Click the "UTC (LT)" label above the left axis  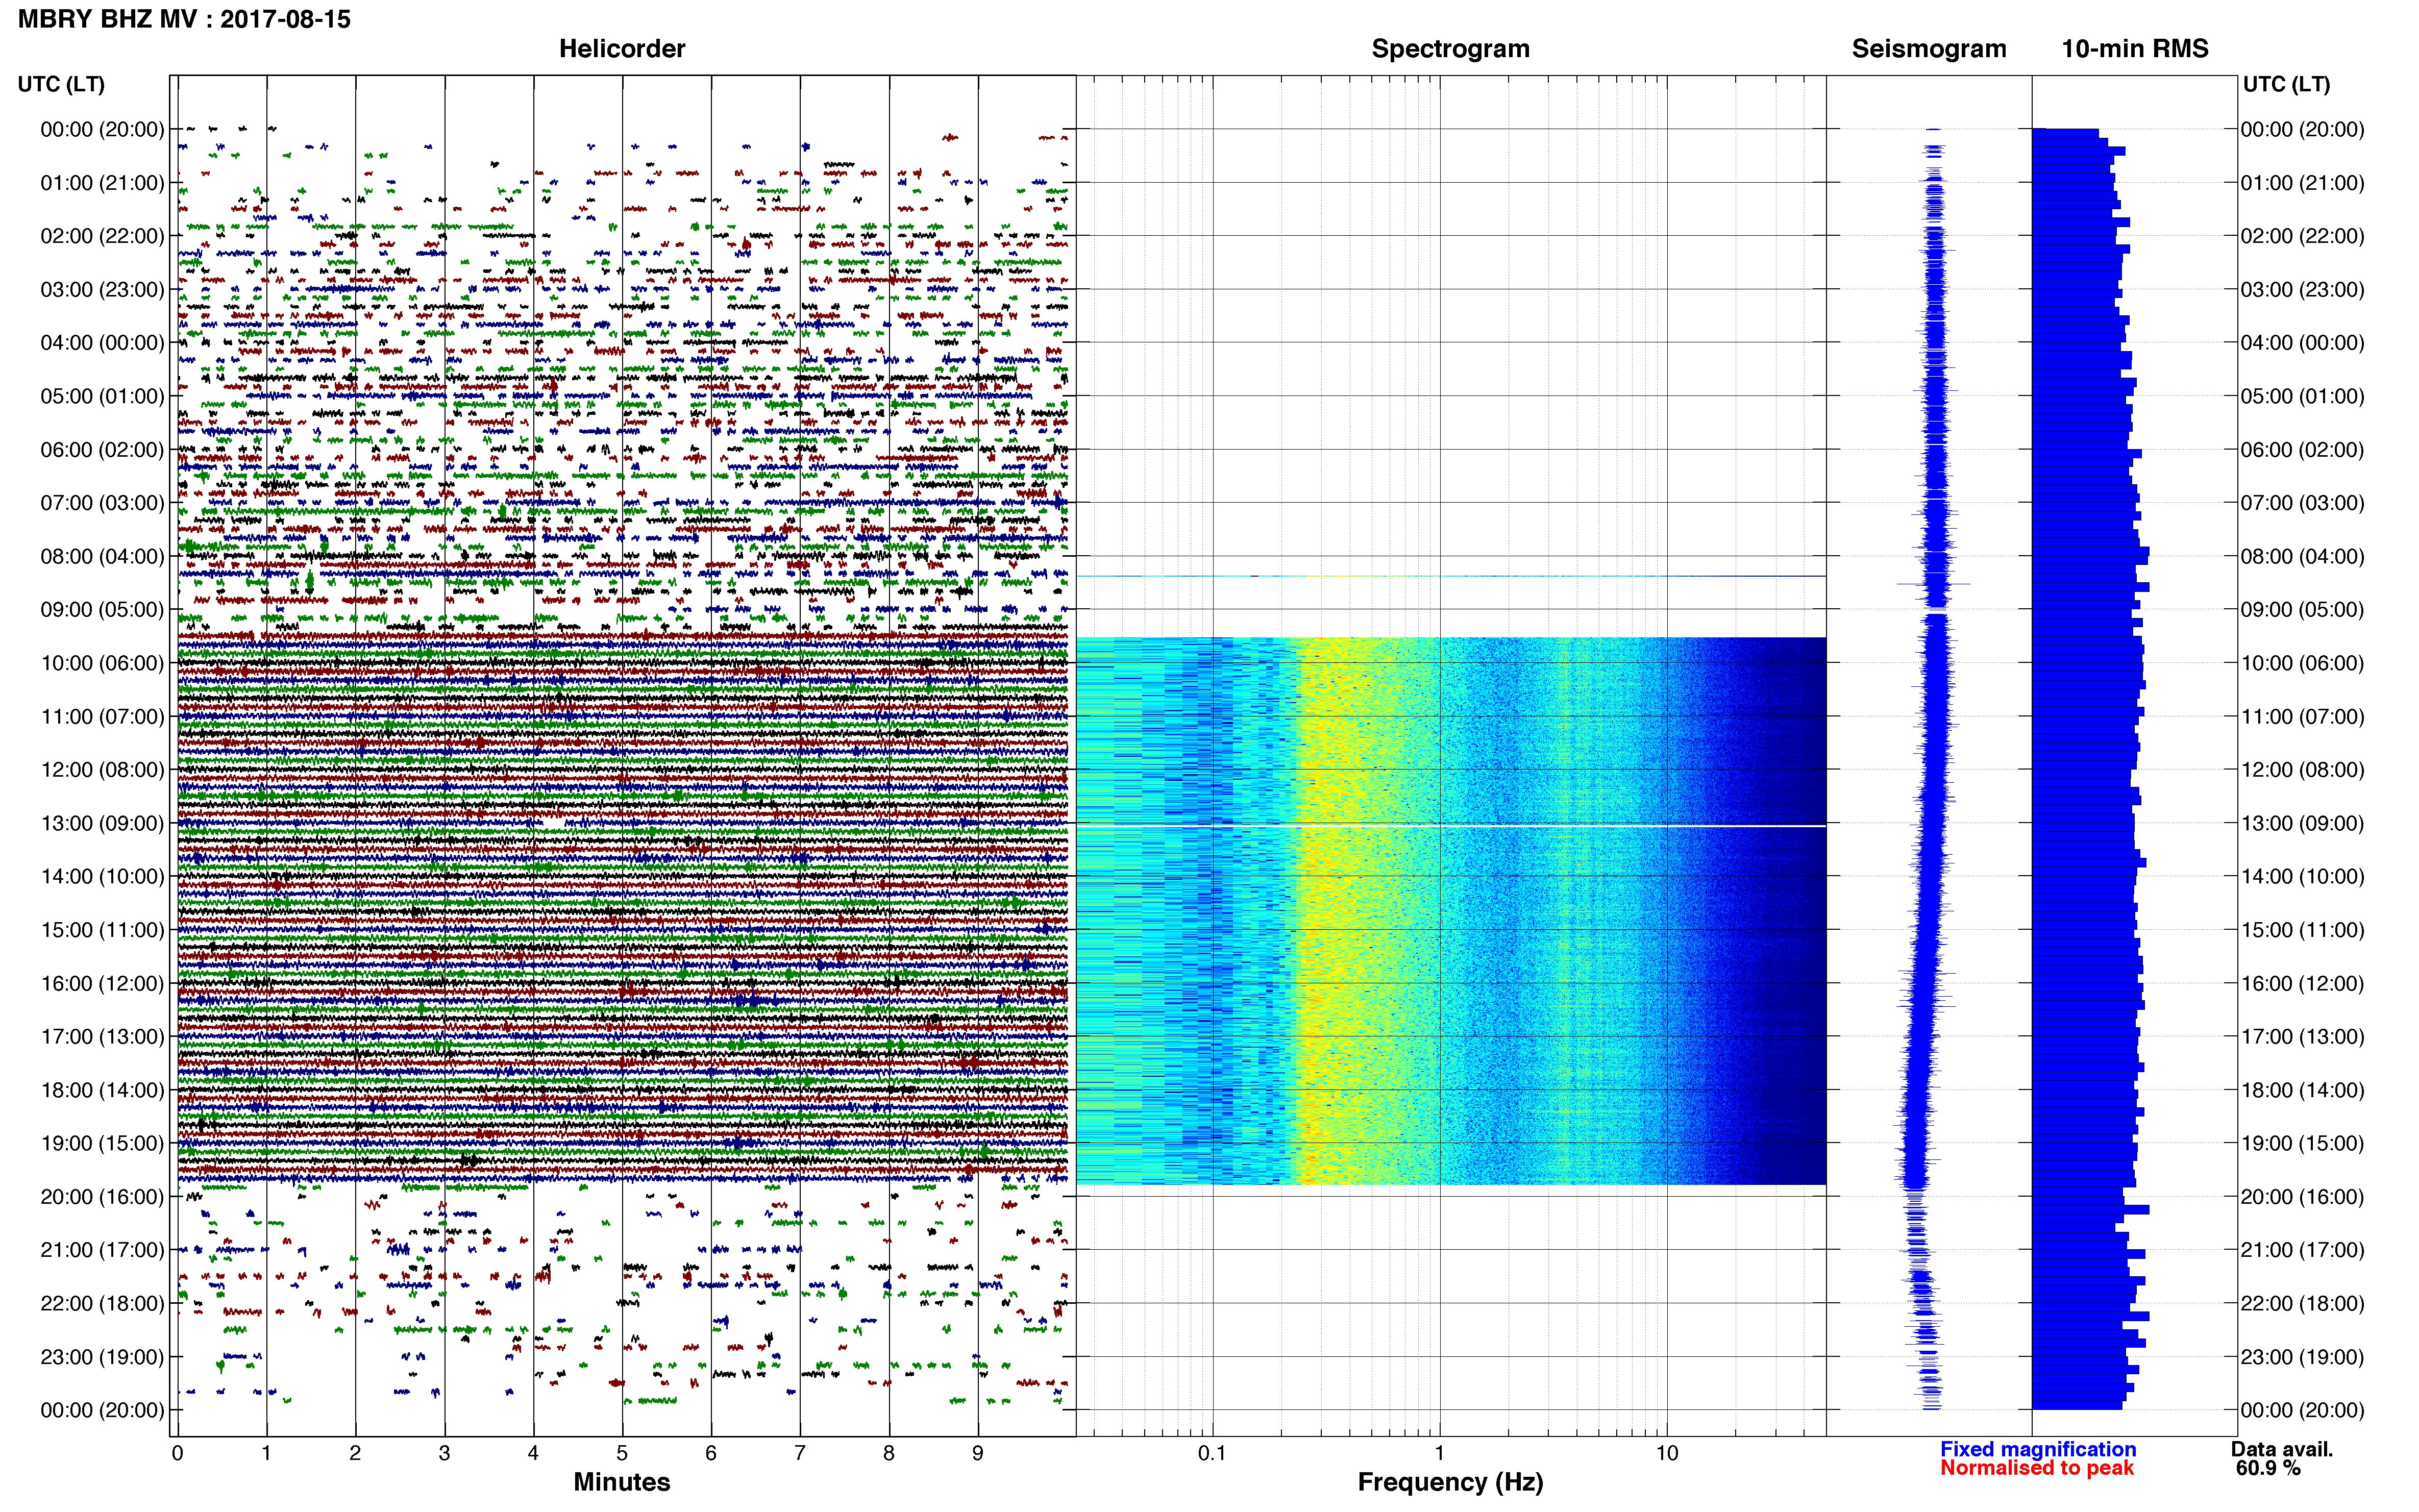[61, 84]
